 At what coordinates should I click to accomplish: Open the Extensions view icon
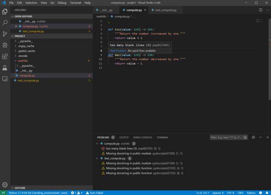point(5,56)
